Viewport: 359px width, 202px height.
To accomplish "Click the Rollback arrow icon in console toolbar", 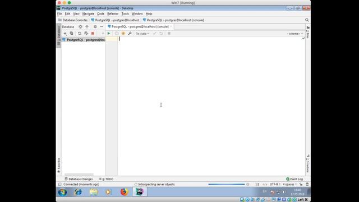I will (161, 34).
